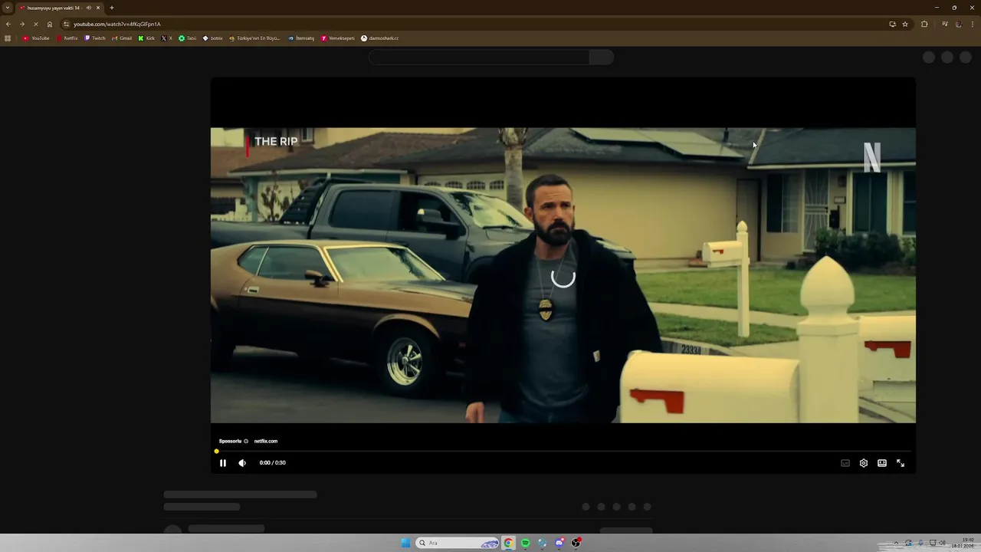
Task: Click the ad progress bar
Action: tap(563, 452)
